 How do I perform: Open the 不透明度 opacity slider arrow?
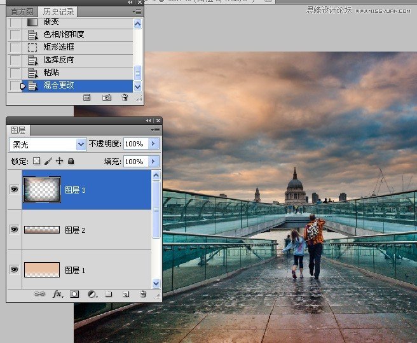[153, 144]
